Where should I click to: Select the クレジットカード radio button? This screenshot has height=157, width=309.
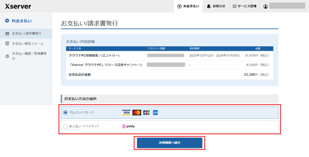(65, 113)
